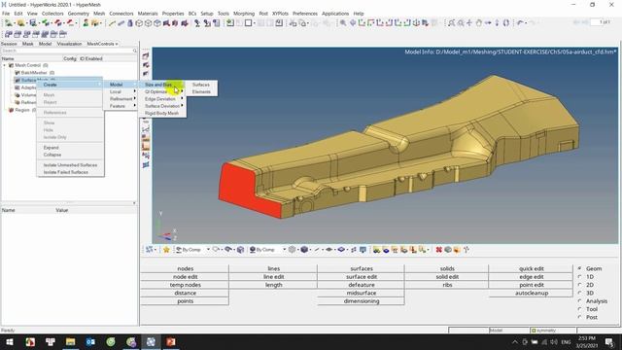Open the notification center icon in system tray

[x=609, y=341]
